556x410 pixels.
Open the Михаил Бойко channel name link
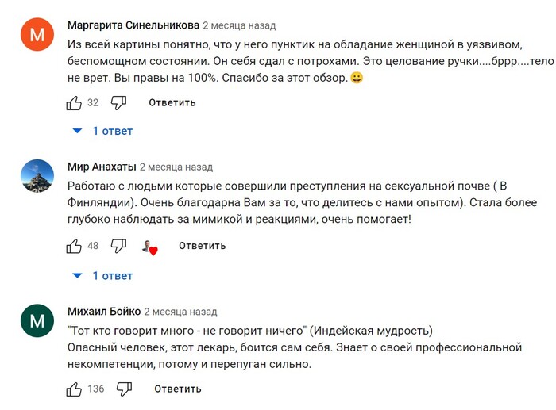point(104,311)
